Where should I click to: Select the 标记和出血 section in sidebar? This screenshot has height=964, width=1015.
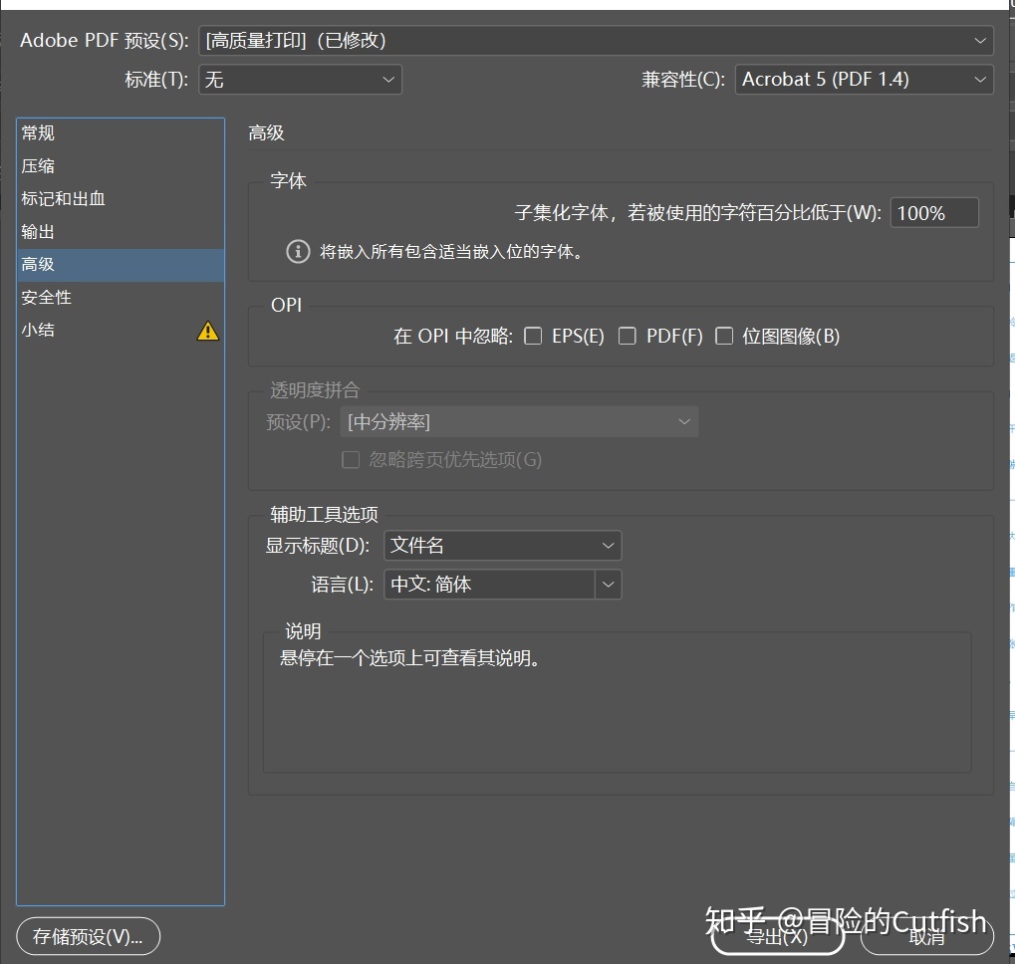[121, 198]
